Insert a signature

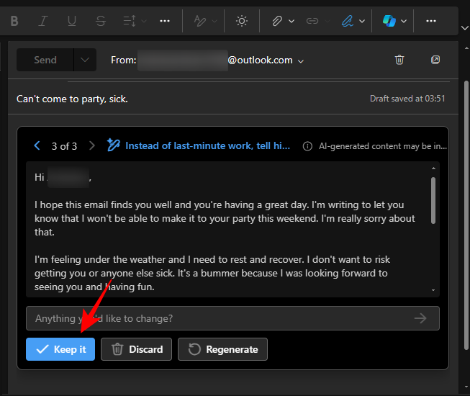pyautogui.click(x=348, y=21)
